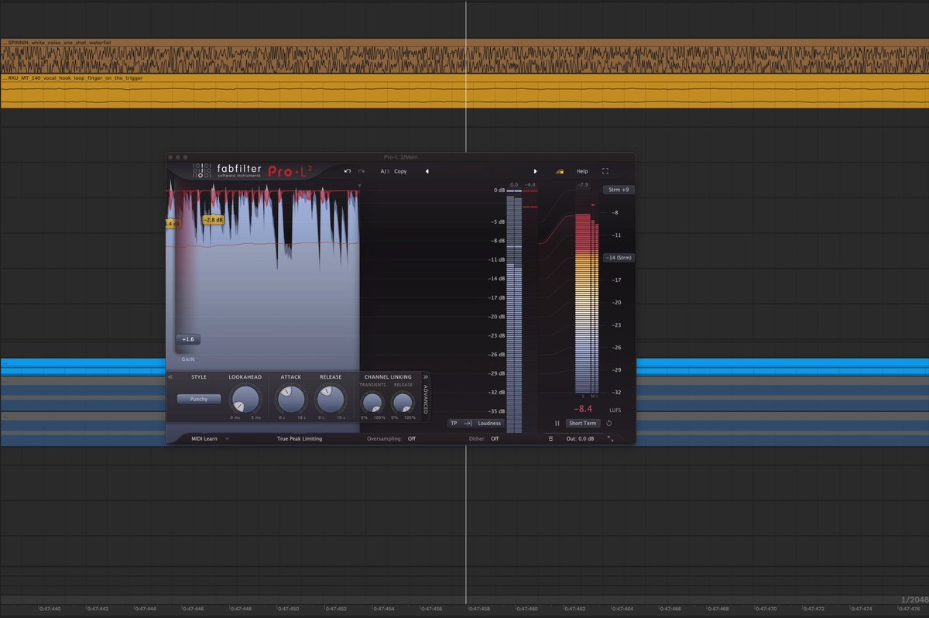Toggle A/B state comparison
Image resolution: width=929 pixels, height=618 pixels.
(x=385, y=171)
